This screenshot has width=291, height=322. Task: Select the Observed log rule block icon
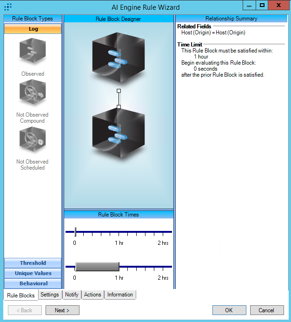[33, 52]
